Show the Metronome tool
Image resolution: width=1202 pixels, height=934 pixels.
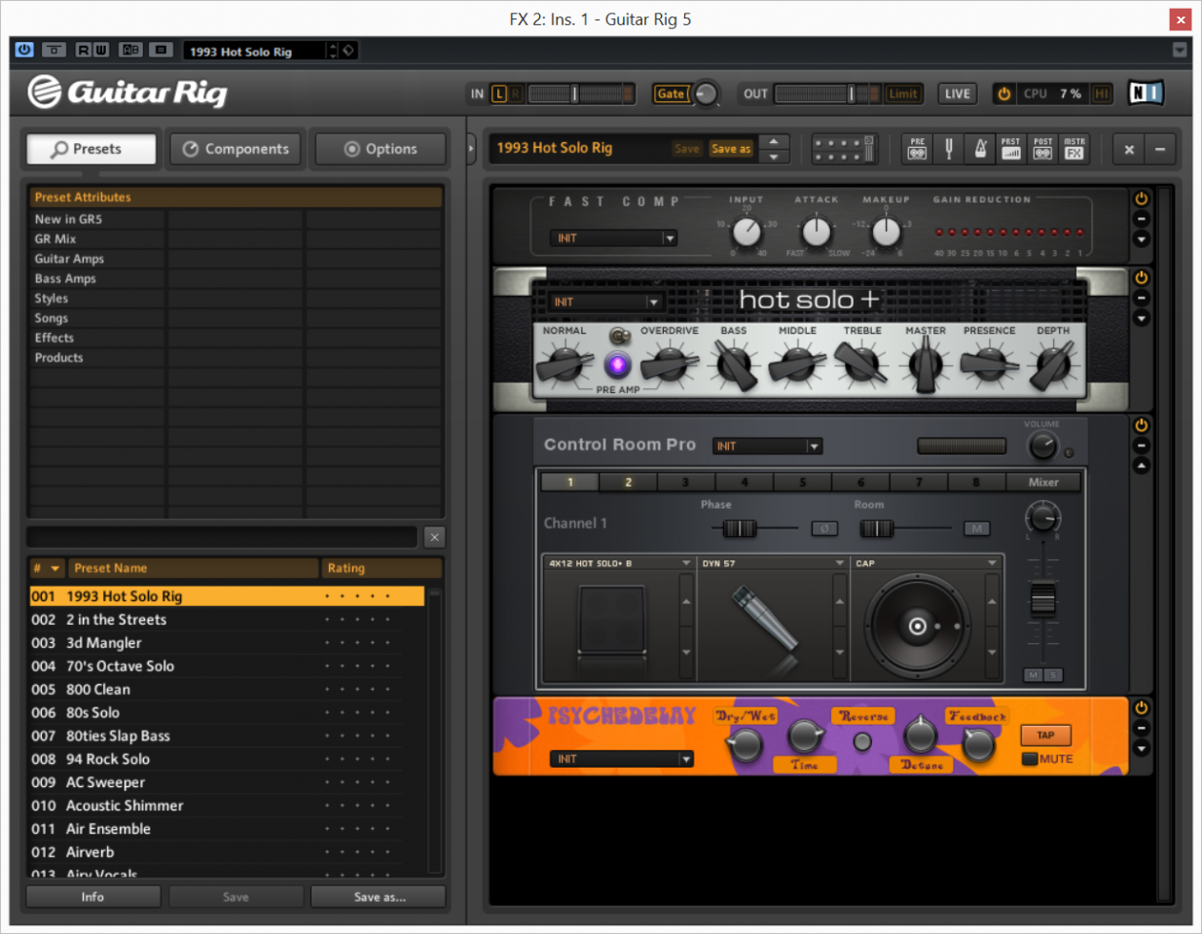[x=980, y=148]
